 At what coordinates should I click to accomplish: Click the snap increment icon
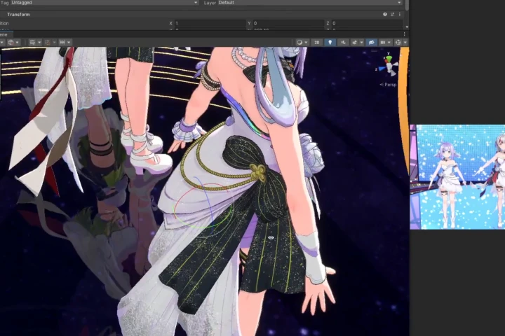click(62, 43)
